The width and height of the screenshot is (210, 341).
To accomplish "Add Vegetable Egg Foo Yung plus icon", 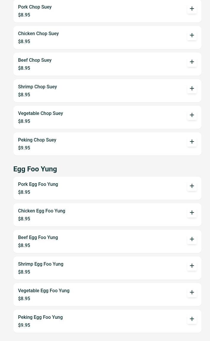I will tap(192, 292).
